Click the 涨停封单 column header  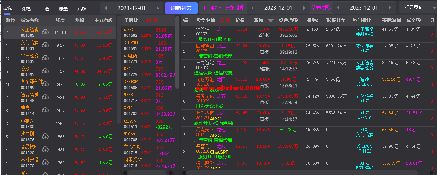(x=336, y=20)
